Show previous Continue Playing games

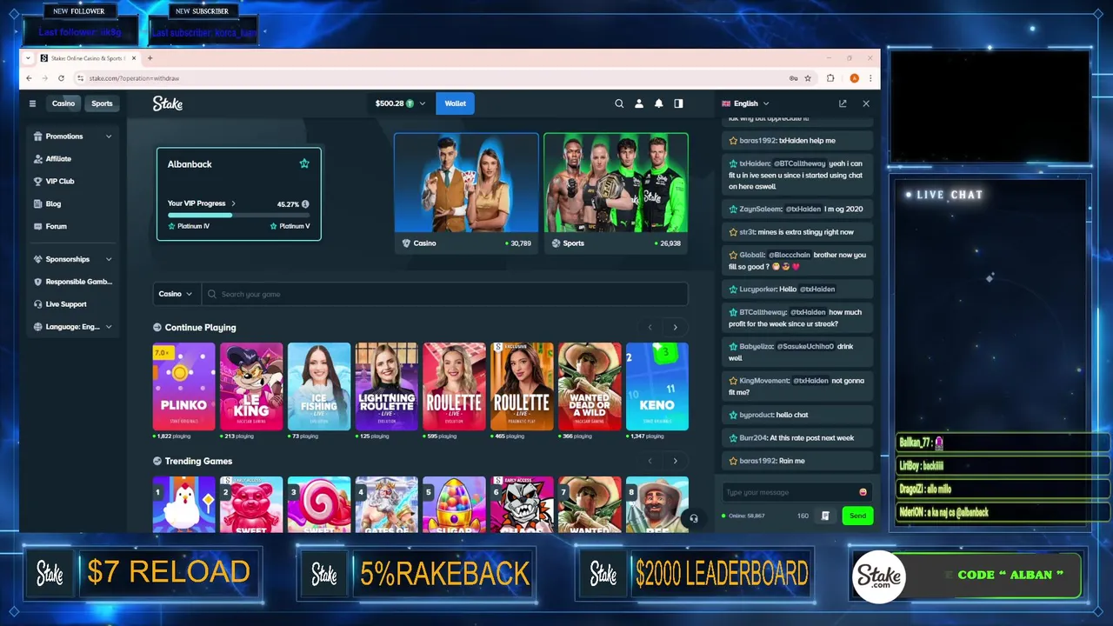coord(650,327)
